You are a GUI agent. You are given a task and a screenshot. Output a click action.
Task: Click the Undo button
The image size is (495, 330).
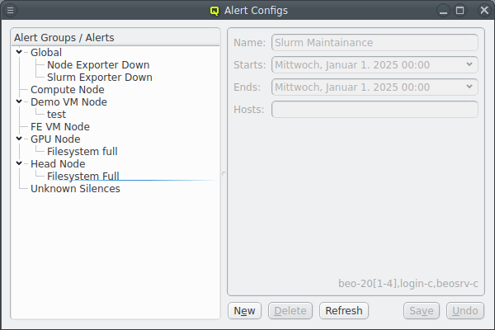[465, 311]
